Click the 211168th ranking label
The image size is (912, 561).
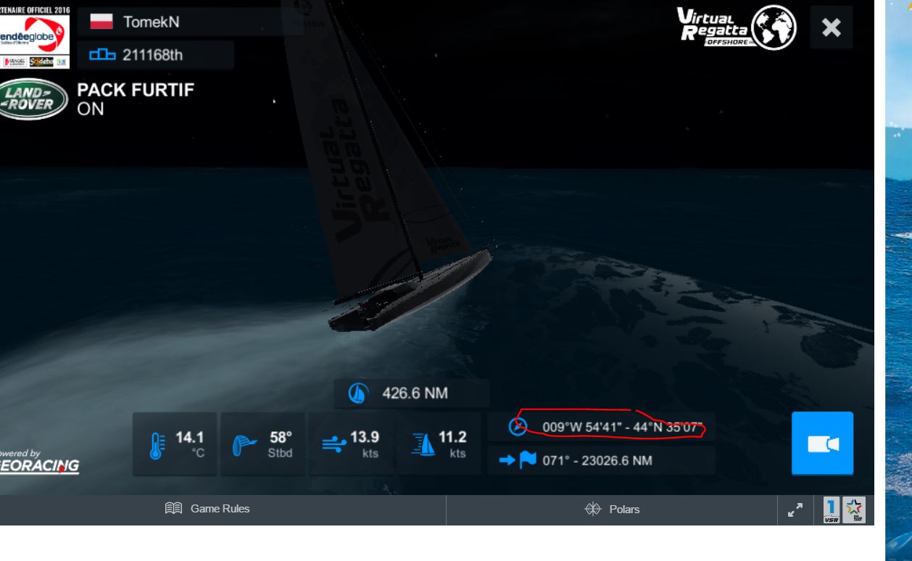click(152, 54)
